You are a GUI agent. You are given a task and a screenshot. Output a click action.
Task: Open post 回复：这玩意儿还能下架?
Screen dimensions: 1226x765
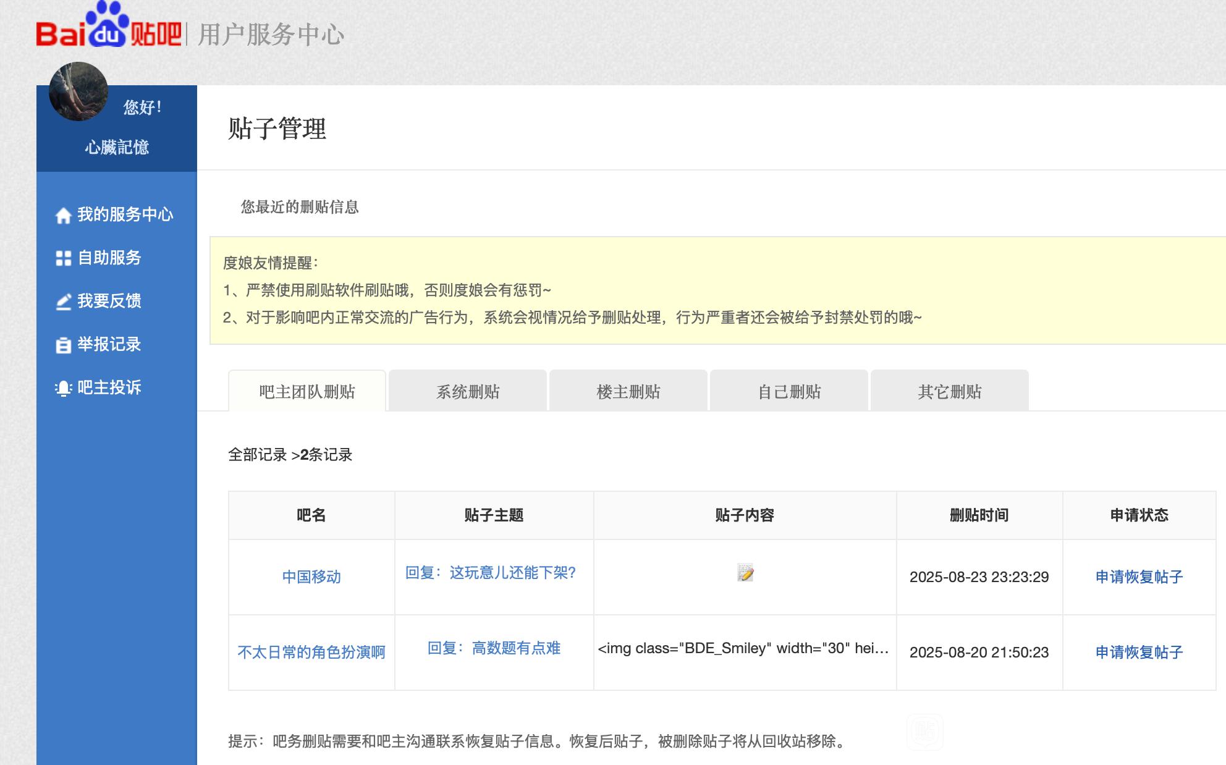pos(490,573)
